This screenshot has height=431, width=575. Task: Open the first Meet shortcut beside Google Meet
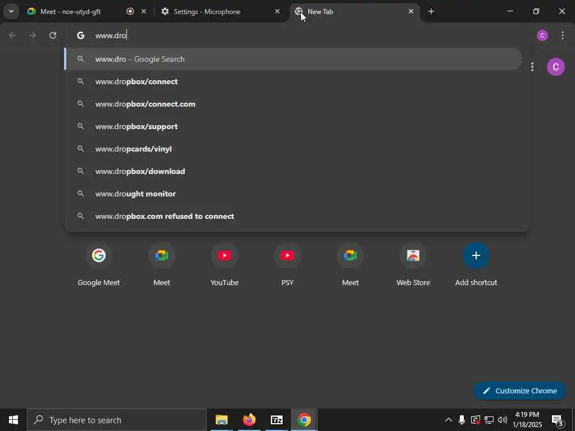pyautogui.click(x=162, y=265)
